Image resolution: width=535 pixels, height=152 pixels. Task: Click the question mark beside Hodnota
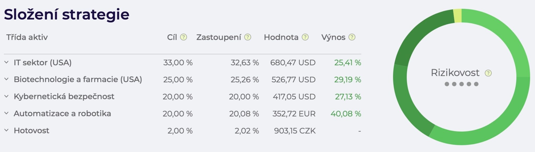tap(305, 37)
